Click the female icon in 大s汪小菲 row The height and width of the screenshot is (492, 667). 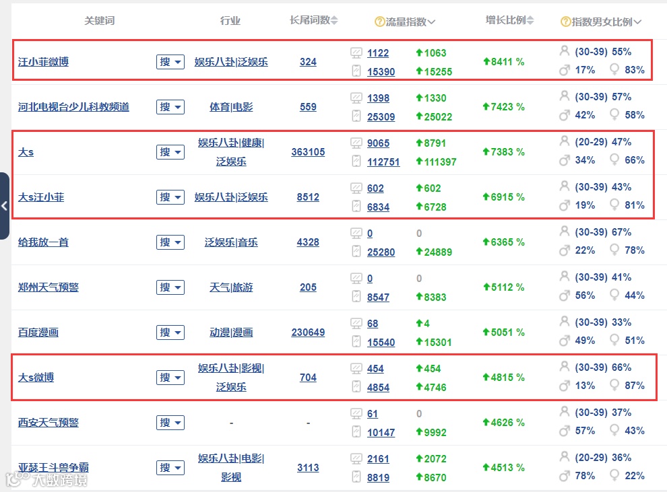(x=614, y=205)
